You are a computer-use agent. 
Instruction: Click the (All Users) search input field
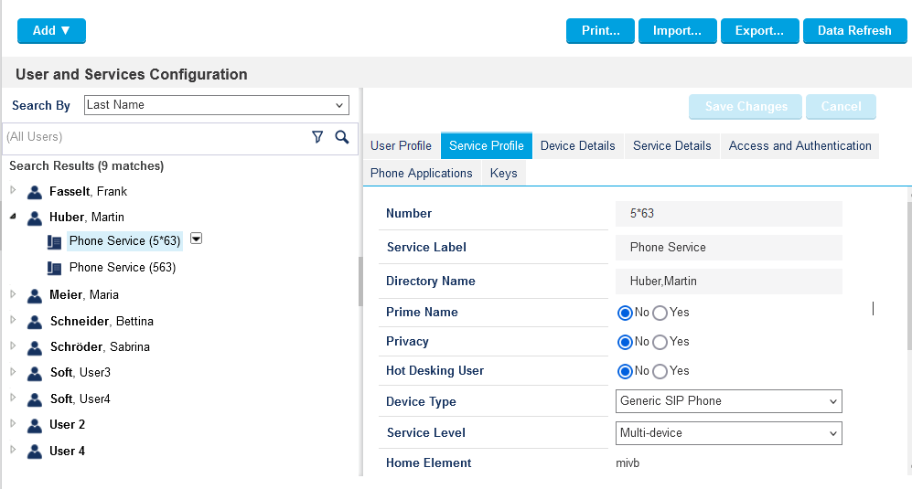click(151, 137)
